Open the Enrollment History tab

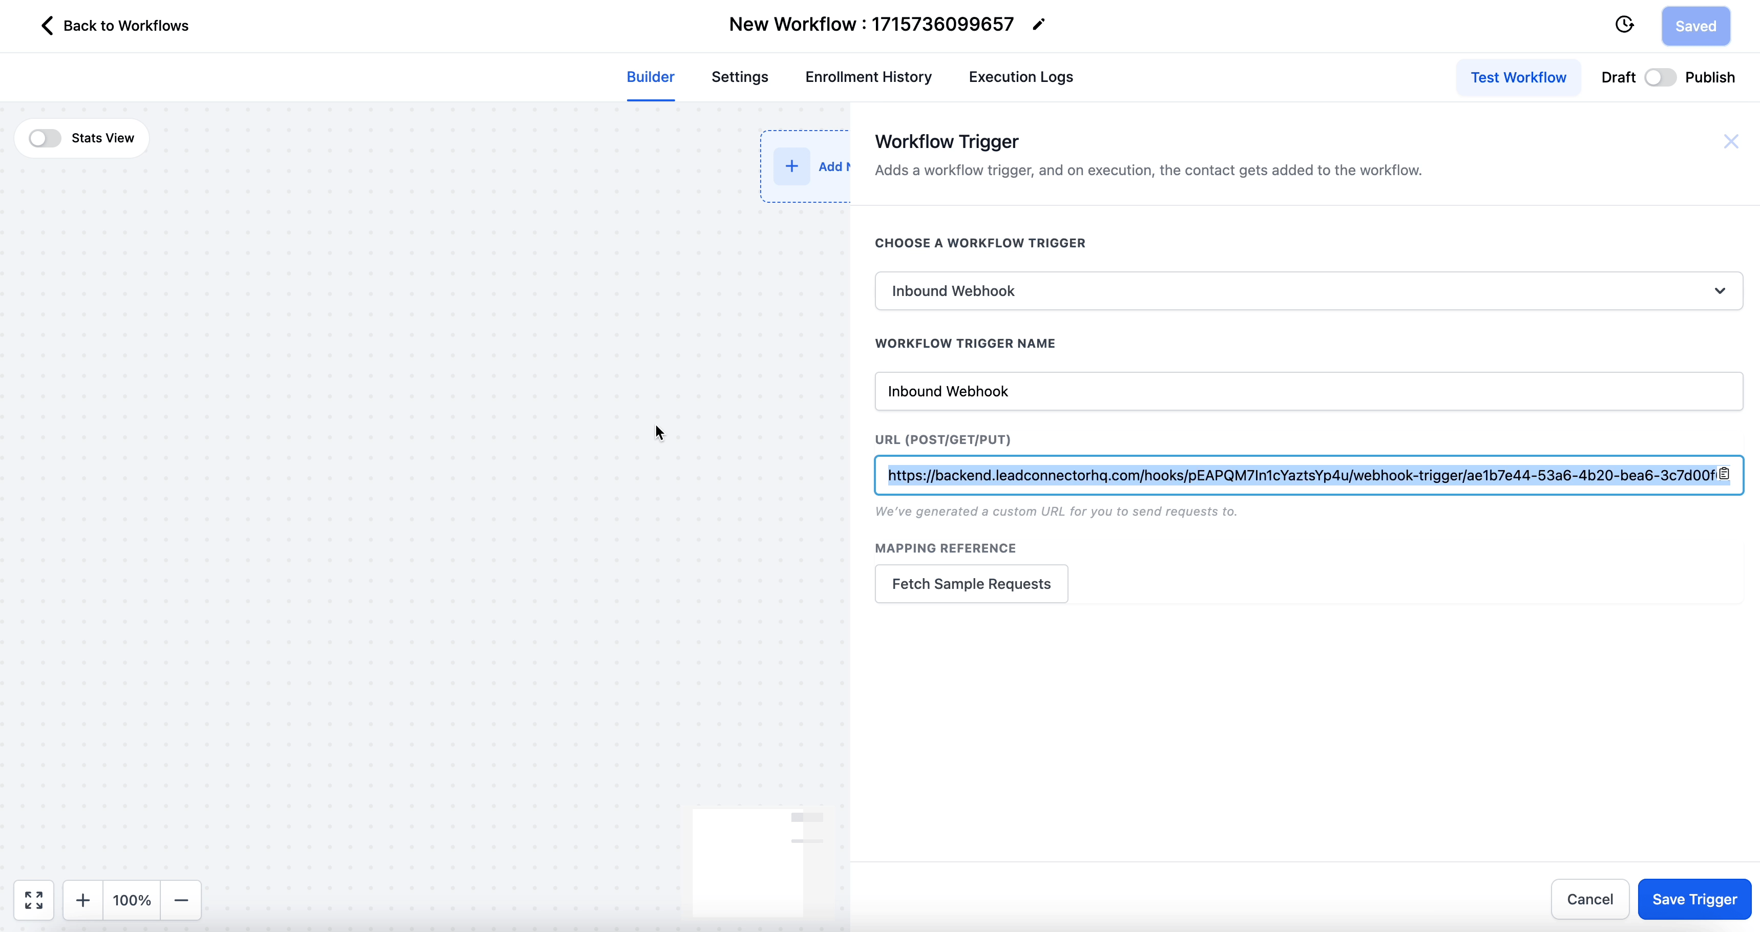tap(868, 76)
